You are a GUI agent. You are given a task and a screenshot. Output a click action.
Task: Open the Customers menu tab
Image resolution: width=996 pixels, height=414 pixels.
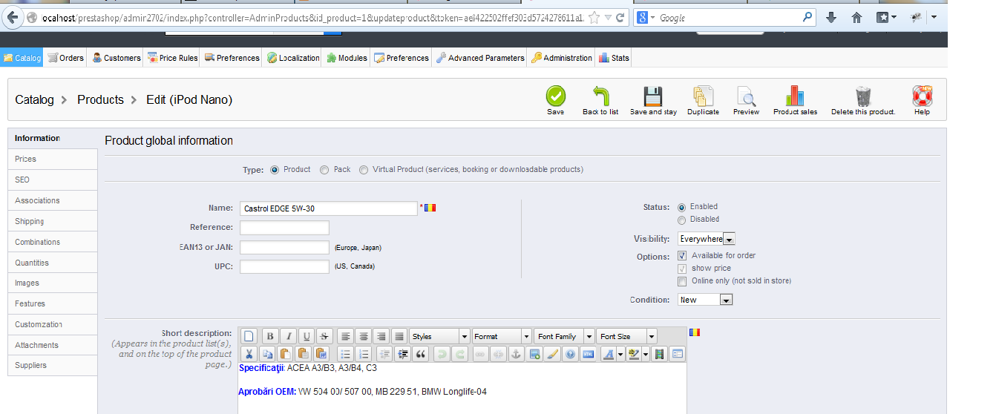click(x=116, y=58)
